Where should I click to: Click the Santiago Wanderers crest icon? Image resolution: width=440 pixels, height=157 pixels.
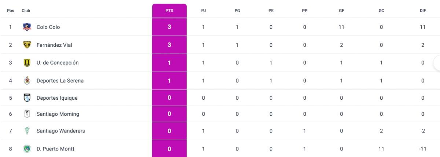tap(27, 131)
